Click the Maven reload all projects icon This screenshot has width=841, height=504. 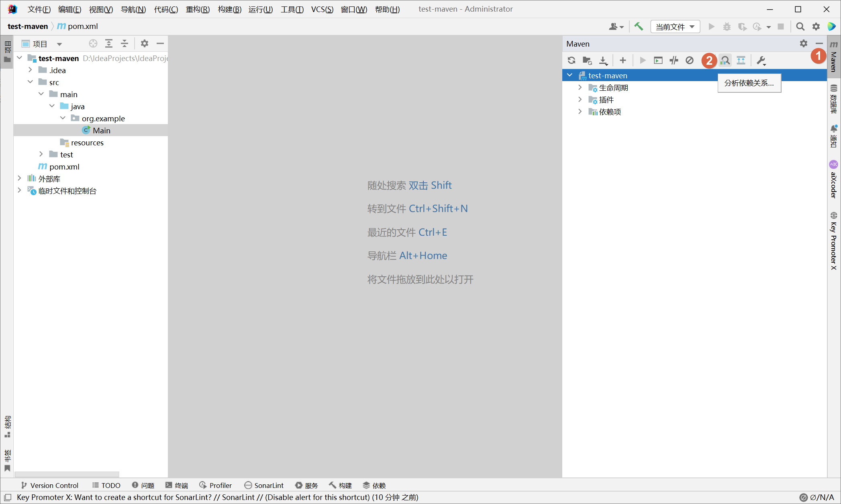click(571, 60)
